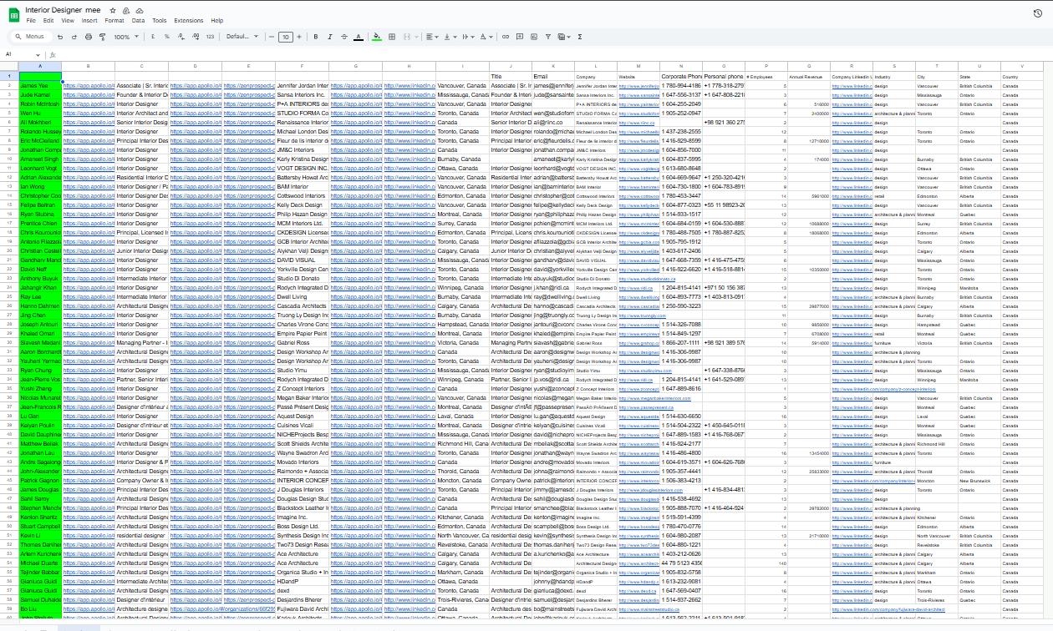Viewport: 1053px width, 631px height.
Task: Select the Wen Hu cell
Action: [x=40, y=113]
